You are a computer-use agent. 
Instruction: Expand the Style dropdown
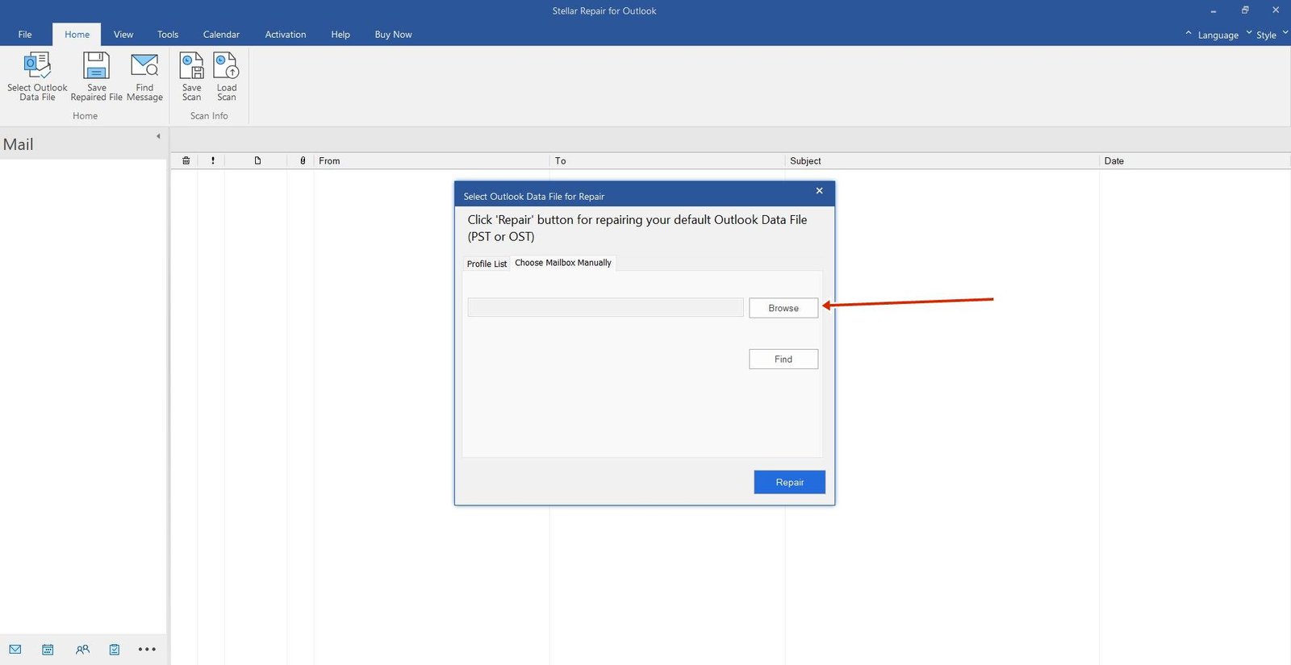[1266, 35]
